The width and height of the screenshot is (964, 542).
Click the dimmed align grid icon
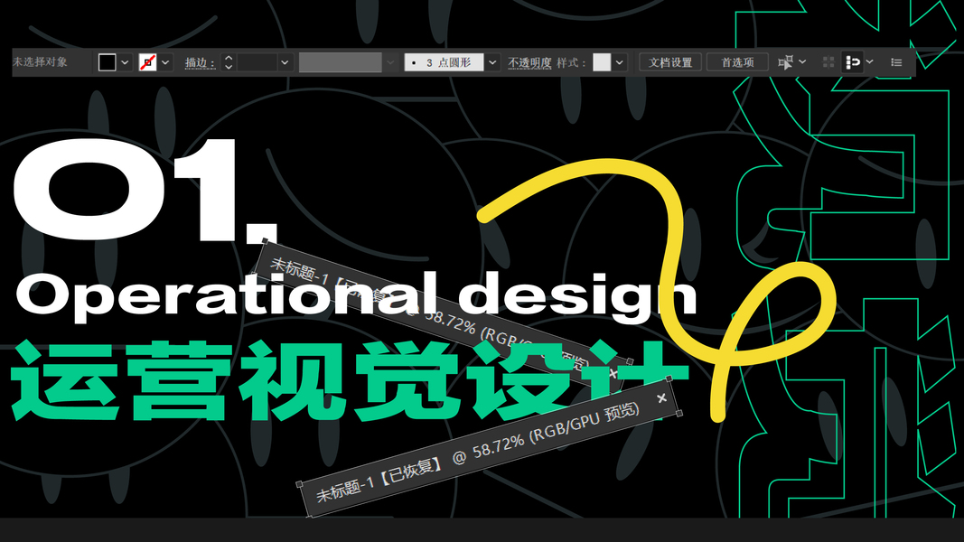point(828,62)
